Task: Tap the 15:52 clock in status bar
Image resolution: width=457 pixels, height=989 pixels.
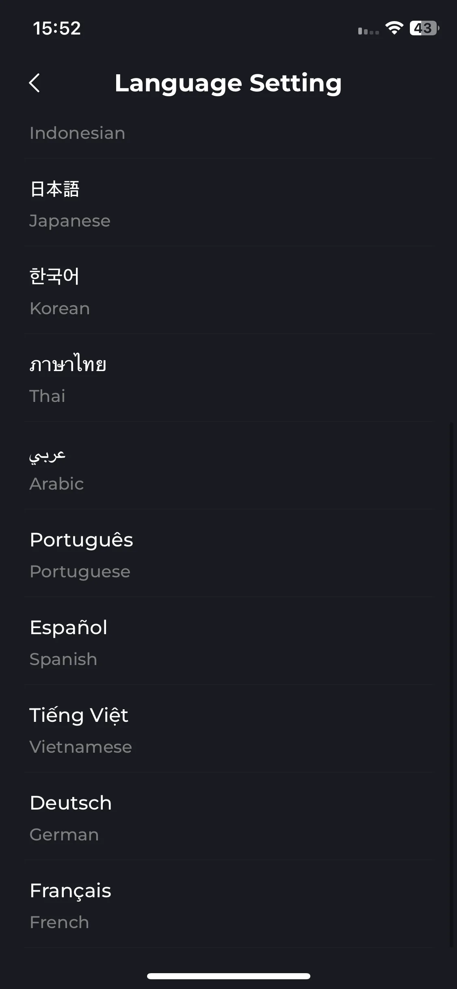Action: pyautogui.click(x=57, y=28)
